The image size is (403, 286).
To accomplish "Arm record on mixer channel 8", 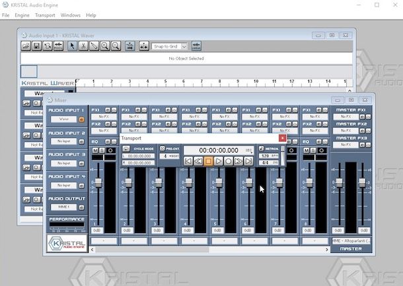I will tap(321, 151).
